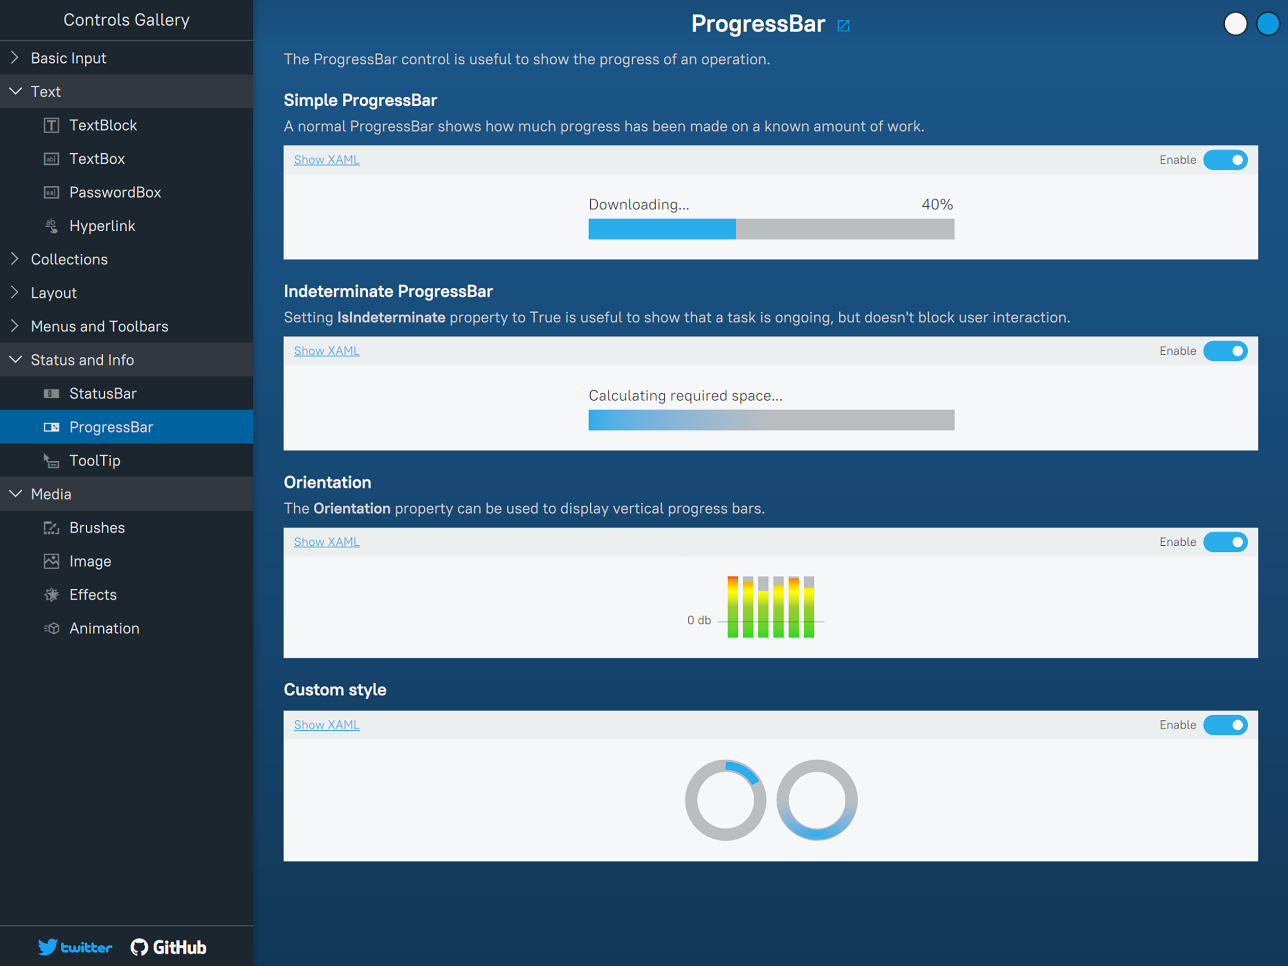Click the TextBlock icon in sidebar
Image resolution: width=1288 pixels, height=966 pixels.
[51, 125]
